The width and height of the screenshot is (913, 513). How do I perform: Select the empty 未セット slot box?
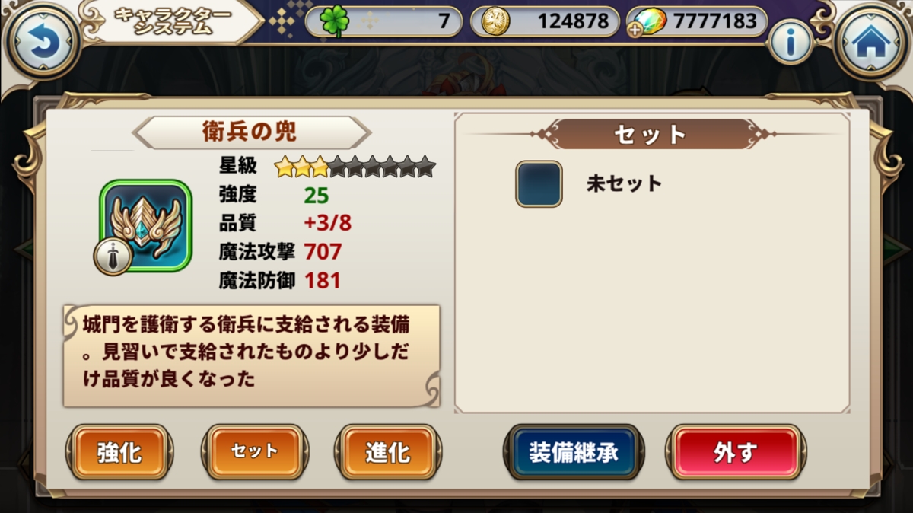(x=539, y=183)
